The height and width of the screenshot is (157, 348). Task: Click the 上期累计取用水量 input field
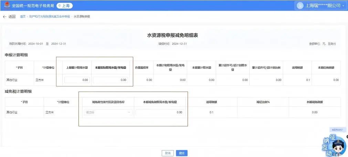[x=77, y=80]
